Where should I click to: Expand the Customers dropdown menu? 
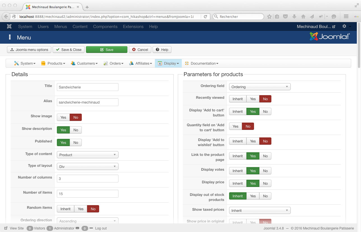click(x=84, y=63)
